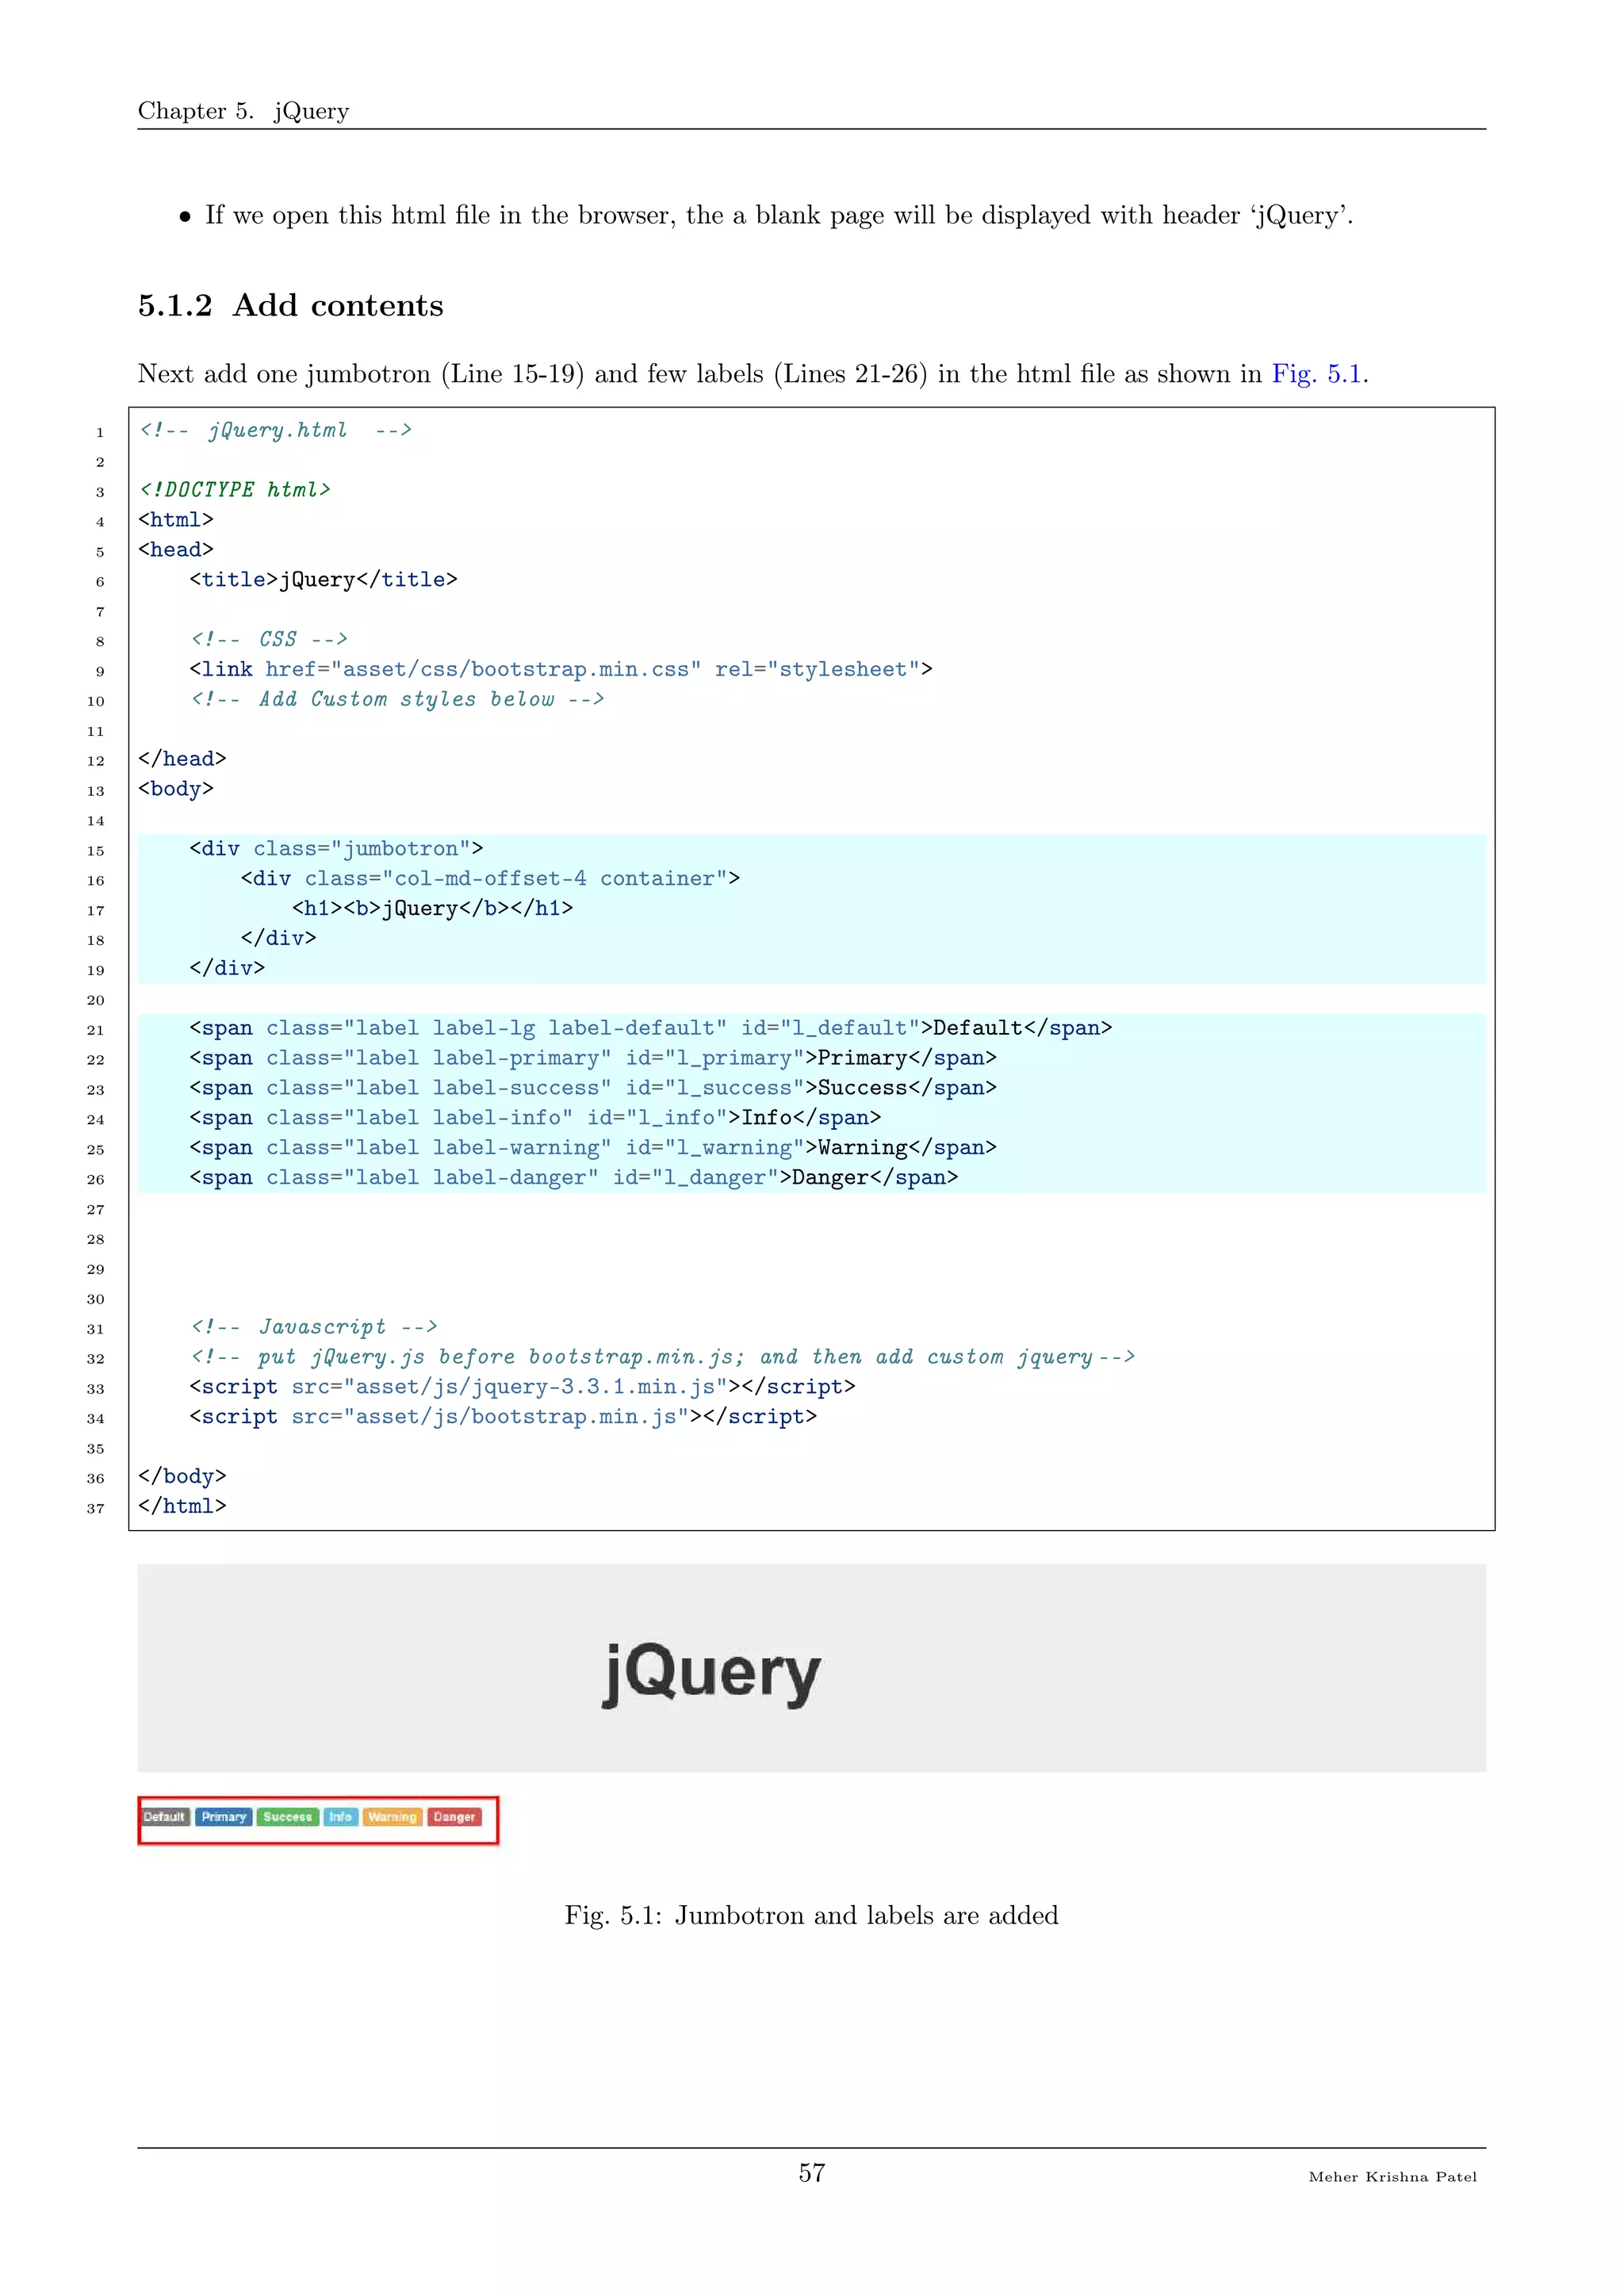Click the '<!-- Javascript -->' comment line
This screenshot has height=2296, width=1624.
[x=314, y=1327]
